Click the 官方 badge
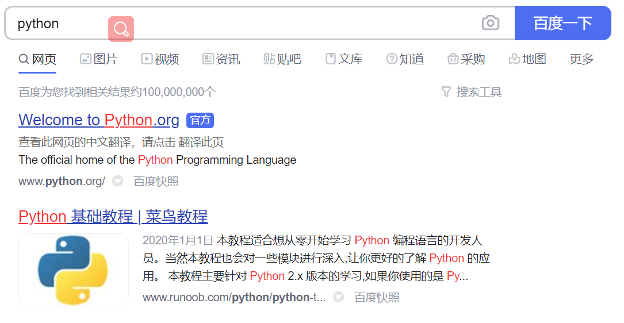 tap(200, 120)
